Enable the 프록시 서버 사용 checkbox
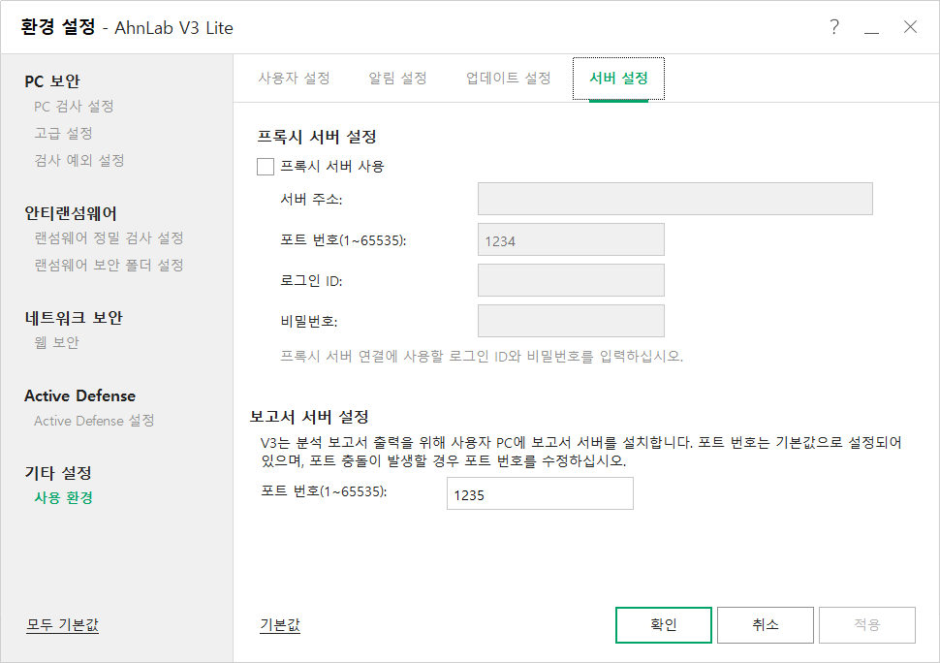Image resolution: width=940 pixels, height=663 pixels. coord(266,167)
